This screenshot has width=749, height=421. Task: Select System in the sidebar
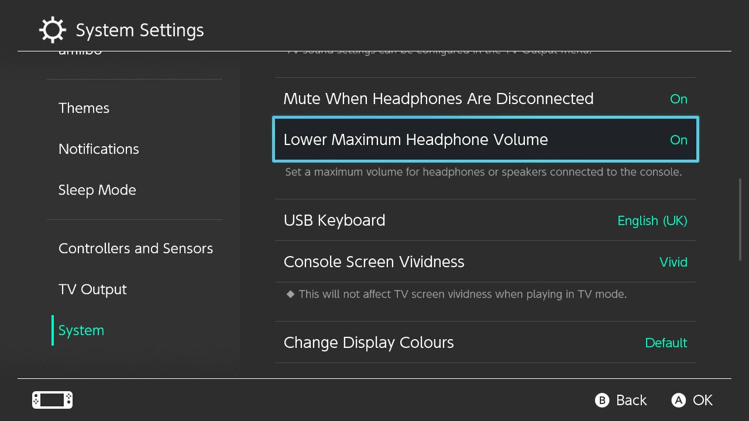(x=81, y=330)
